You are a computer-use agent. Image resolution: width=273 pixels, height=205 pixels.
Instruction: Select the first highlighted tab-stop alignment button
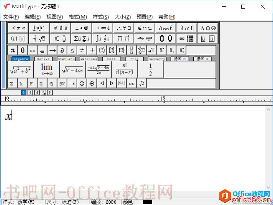tap(23, 93)
